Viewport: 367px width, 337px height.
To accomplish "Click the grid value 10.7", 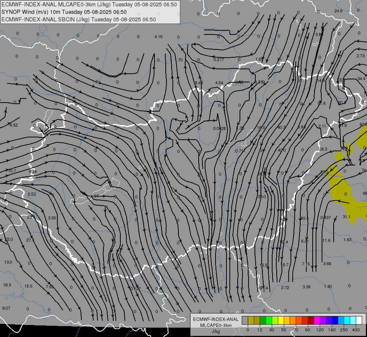I will click(12, 171).
